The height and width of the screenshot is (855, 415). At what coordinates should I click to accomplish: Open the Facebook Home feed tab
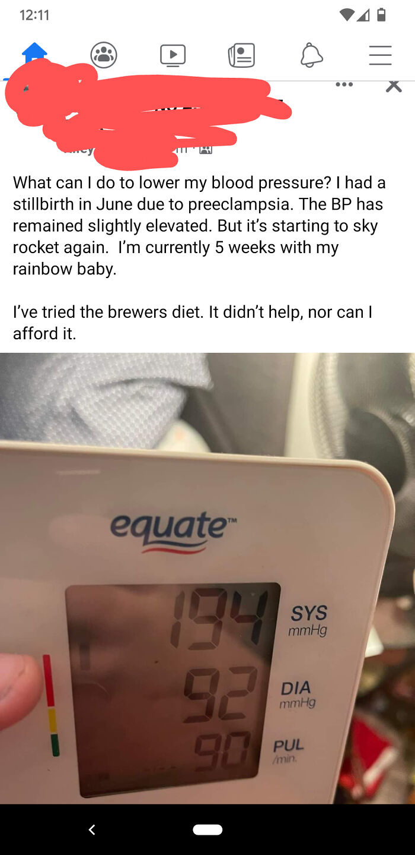34,53
